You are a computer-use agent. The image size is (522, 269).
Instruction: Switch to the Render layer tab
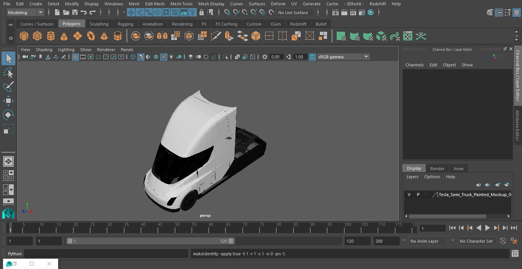(437, 169)
